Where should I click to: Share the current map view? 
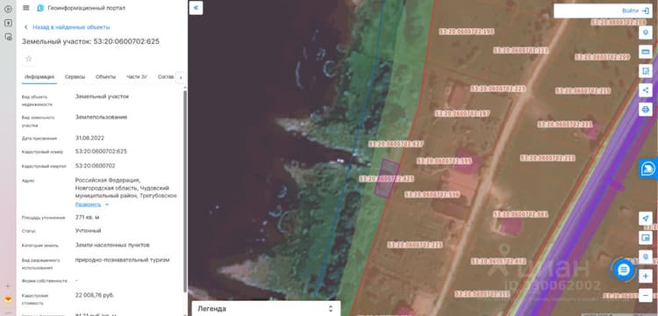[646, 90]
